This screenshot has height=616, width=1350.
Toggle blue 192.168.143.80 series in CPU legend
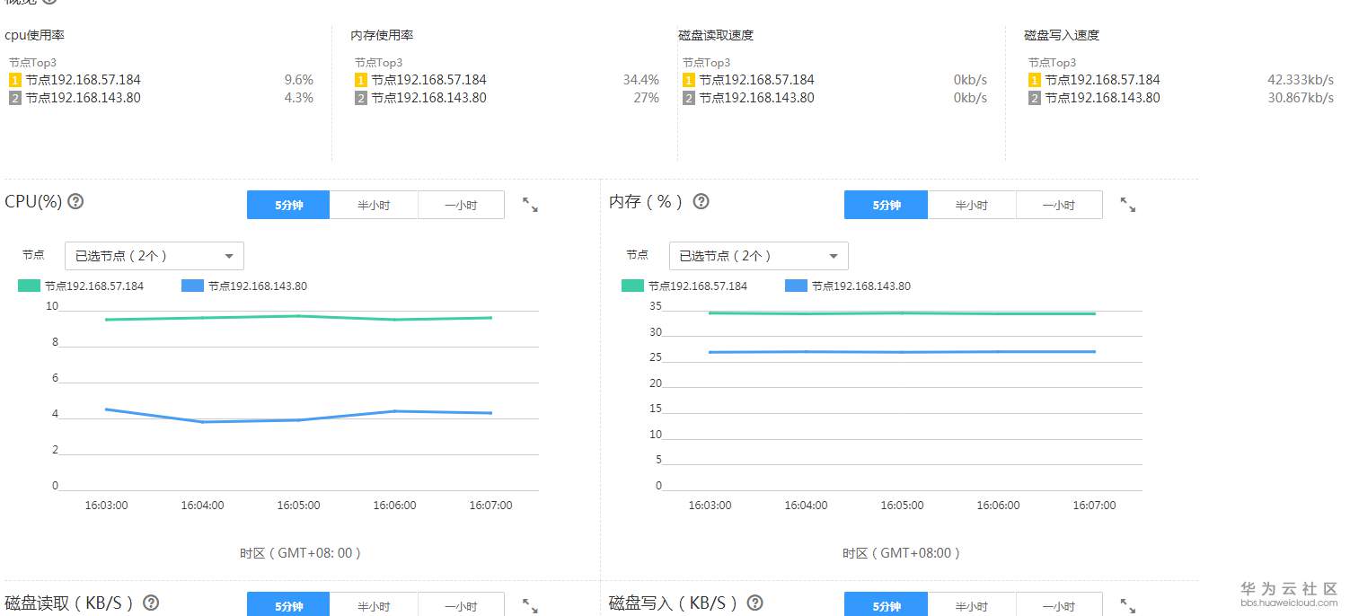pyautogui.click(x=244, y=286)
